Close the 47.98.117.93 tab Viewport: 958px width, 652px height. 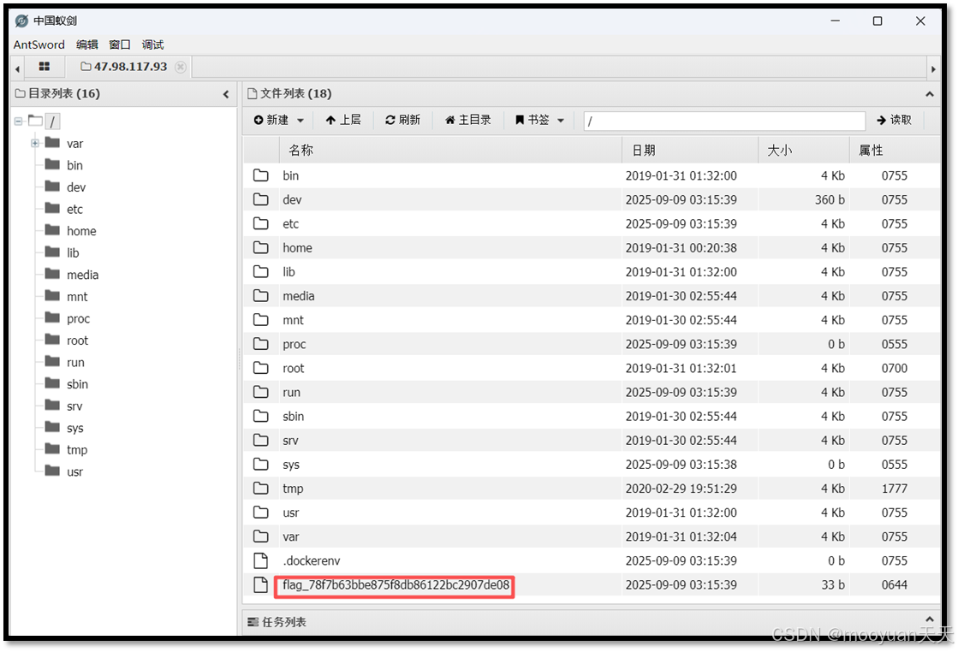click(181, 67)
